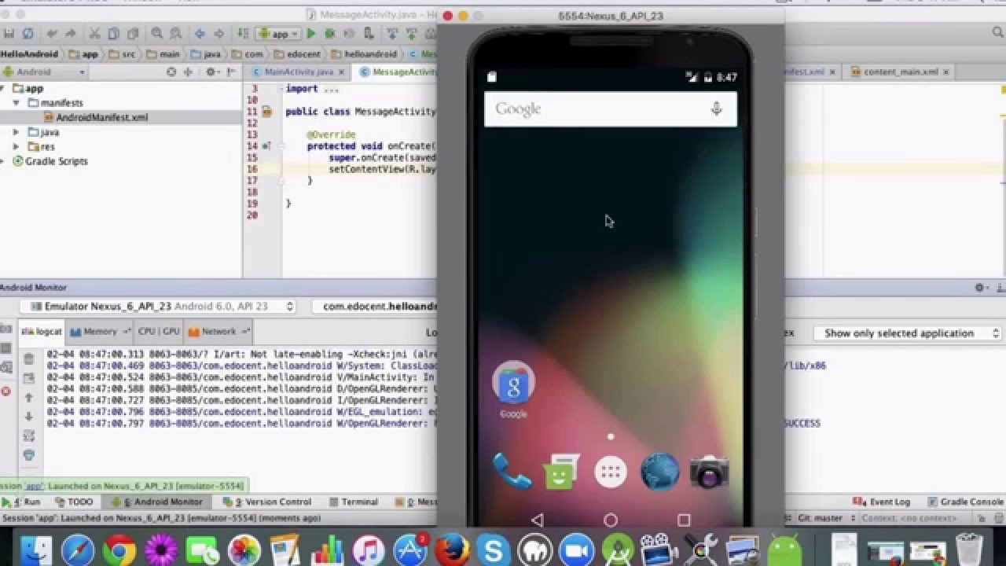Click the Make Project build icon
This screenshot has width=1006, height=566.
coord(244,34)
